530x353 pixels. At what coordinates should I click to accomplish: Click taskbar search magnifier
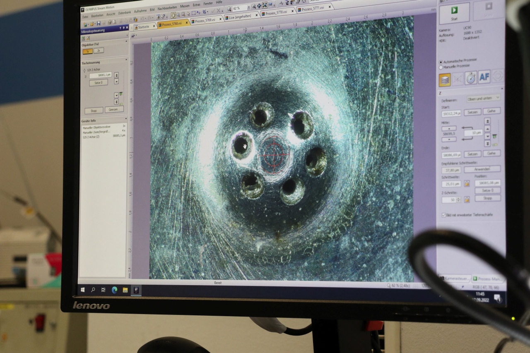coord(93,290)
